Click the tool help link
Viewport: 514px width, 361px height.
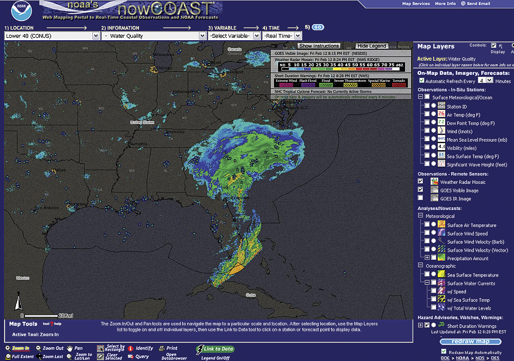[52, 324]
